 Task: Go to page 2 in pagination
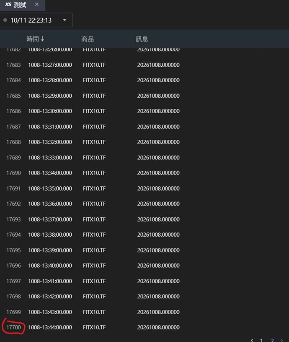272,340
